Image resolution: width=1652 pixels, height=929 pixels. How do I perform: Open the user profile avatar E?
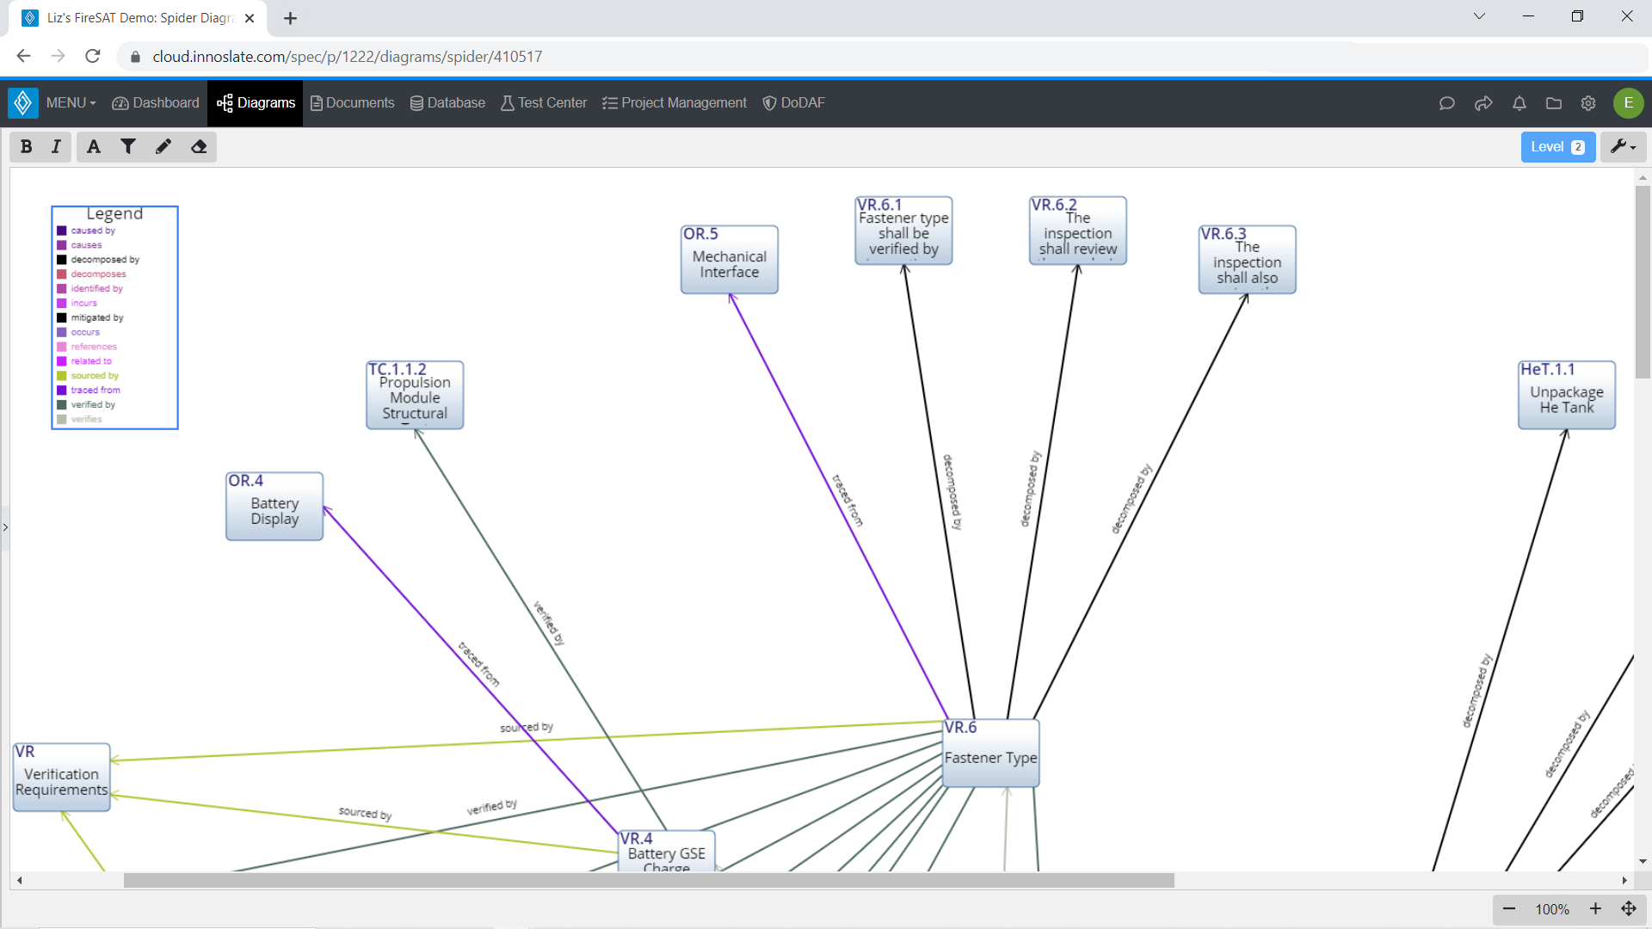[x=1629, y=103]
